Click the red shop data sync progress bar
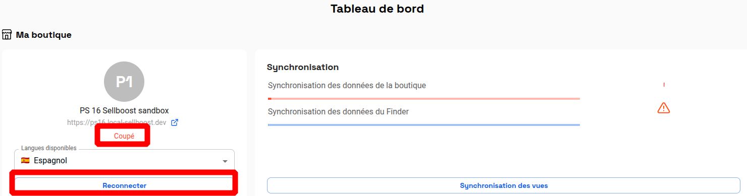This screenshot has height=196, width=747. [x=424, y=99]
